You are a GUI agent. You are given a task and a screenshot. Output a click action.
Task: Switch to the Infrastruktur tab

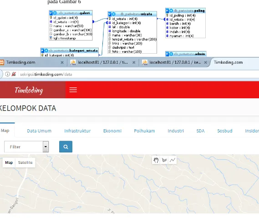pyautogui.click(x=77, y=131)
